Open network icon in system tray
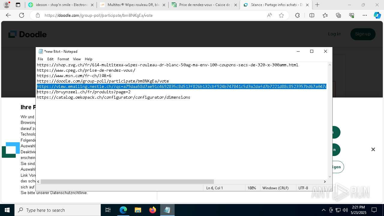 (338, 210)
